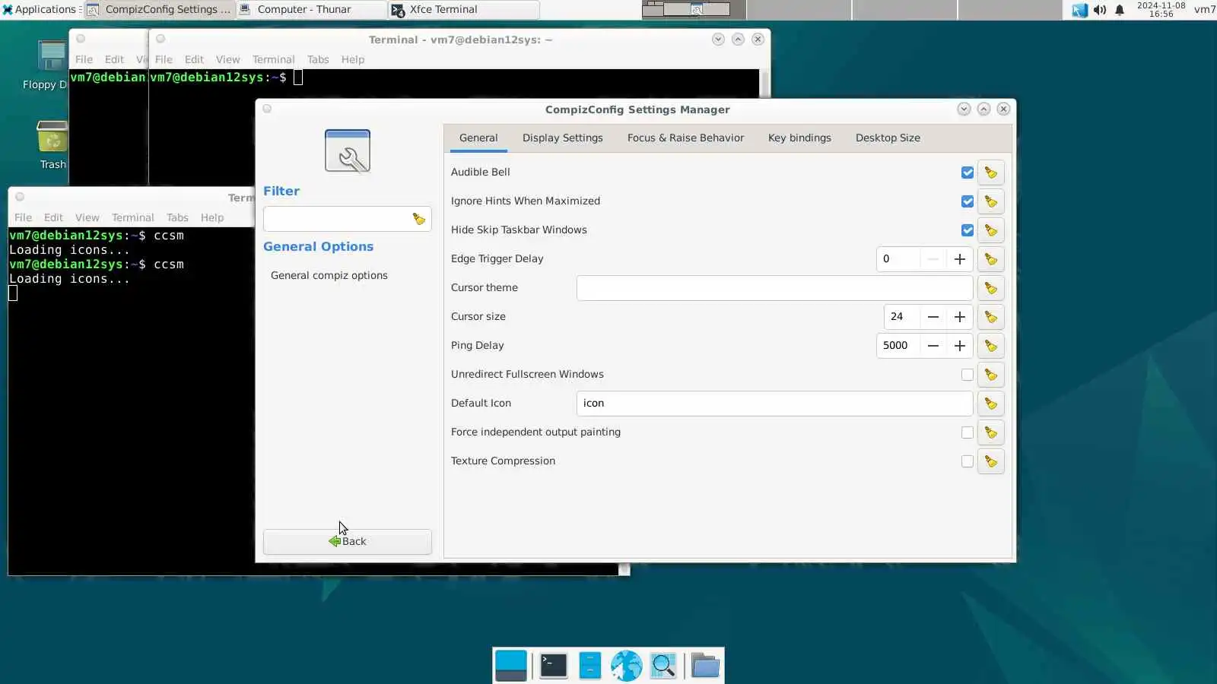The height and width of the screenshot is (684, 1217).
Task: Open the Help menu in the top terminal window
Action: (x=352, y=59)
